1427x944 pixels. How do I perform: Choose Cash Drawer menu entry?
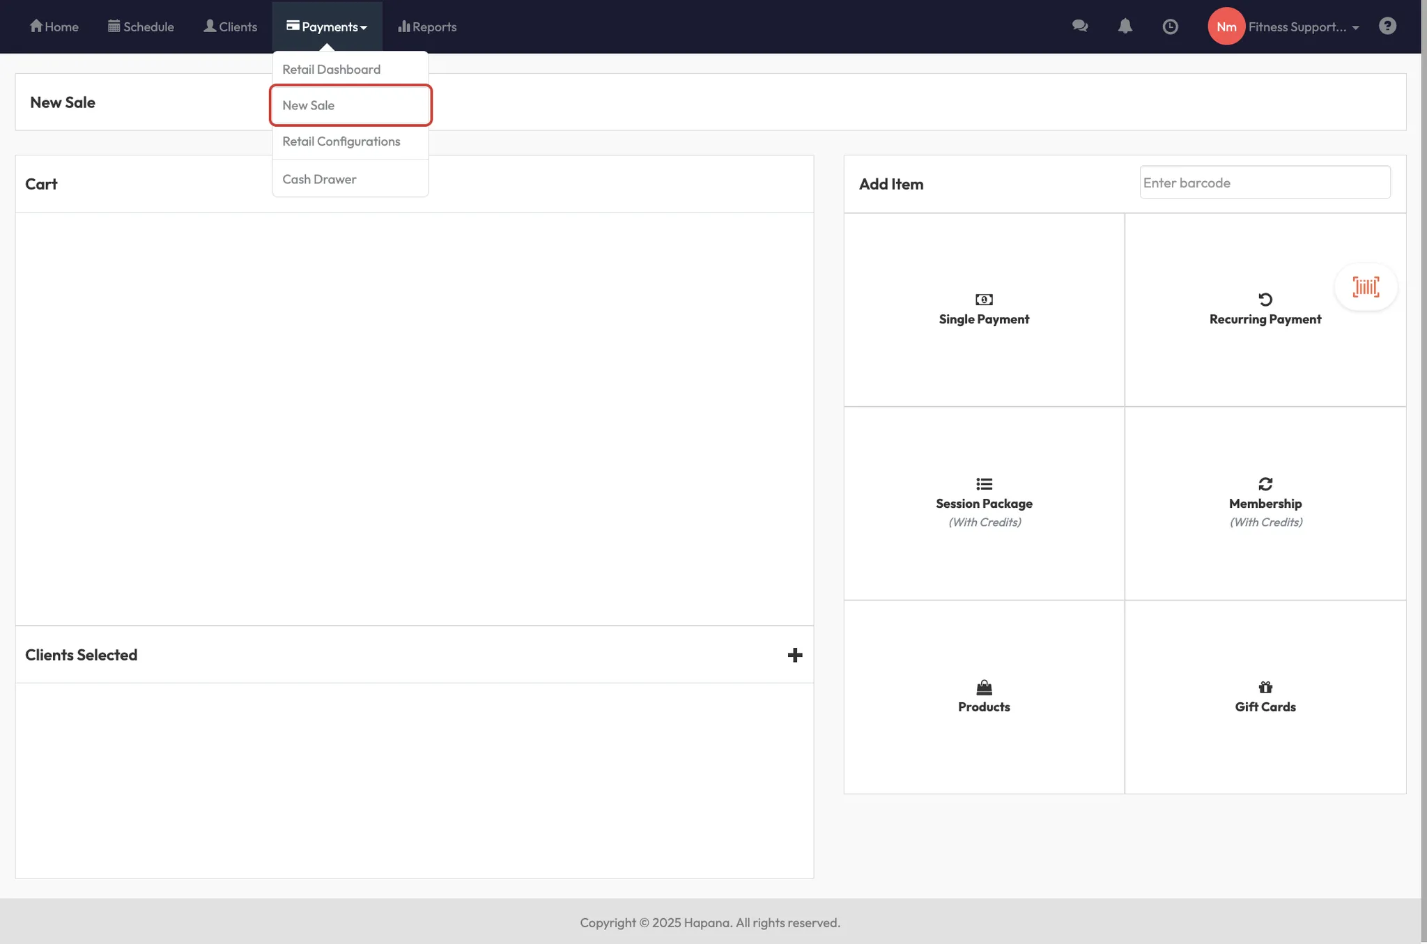(319, 179)
